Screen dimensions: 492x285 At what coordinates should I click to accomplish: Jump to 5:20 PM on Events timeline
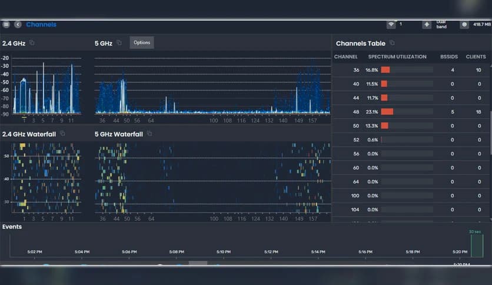pos(460,251)
